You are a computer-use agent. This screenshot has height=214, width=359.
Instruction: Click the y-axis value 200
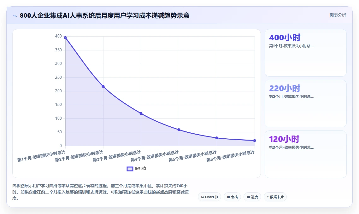58,91
